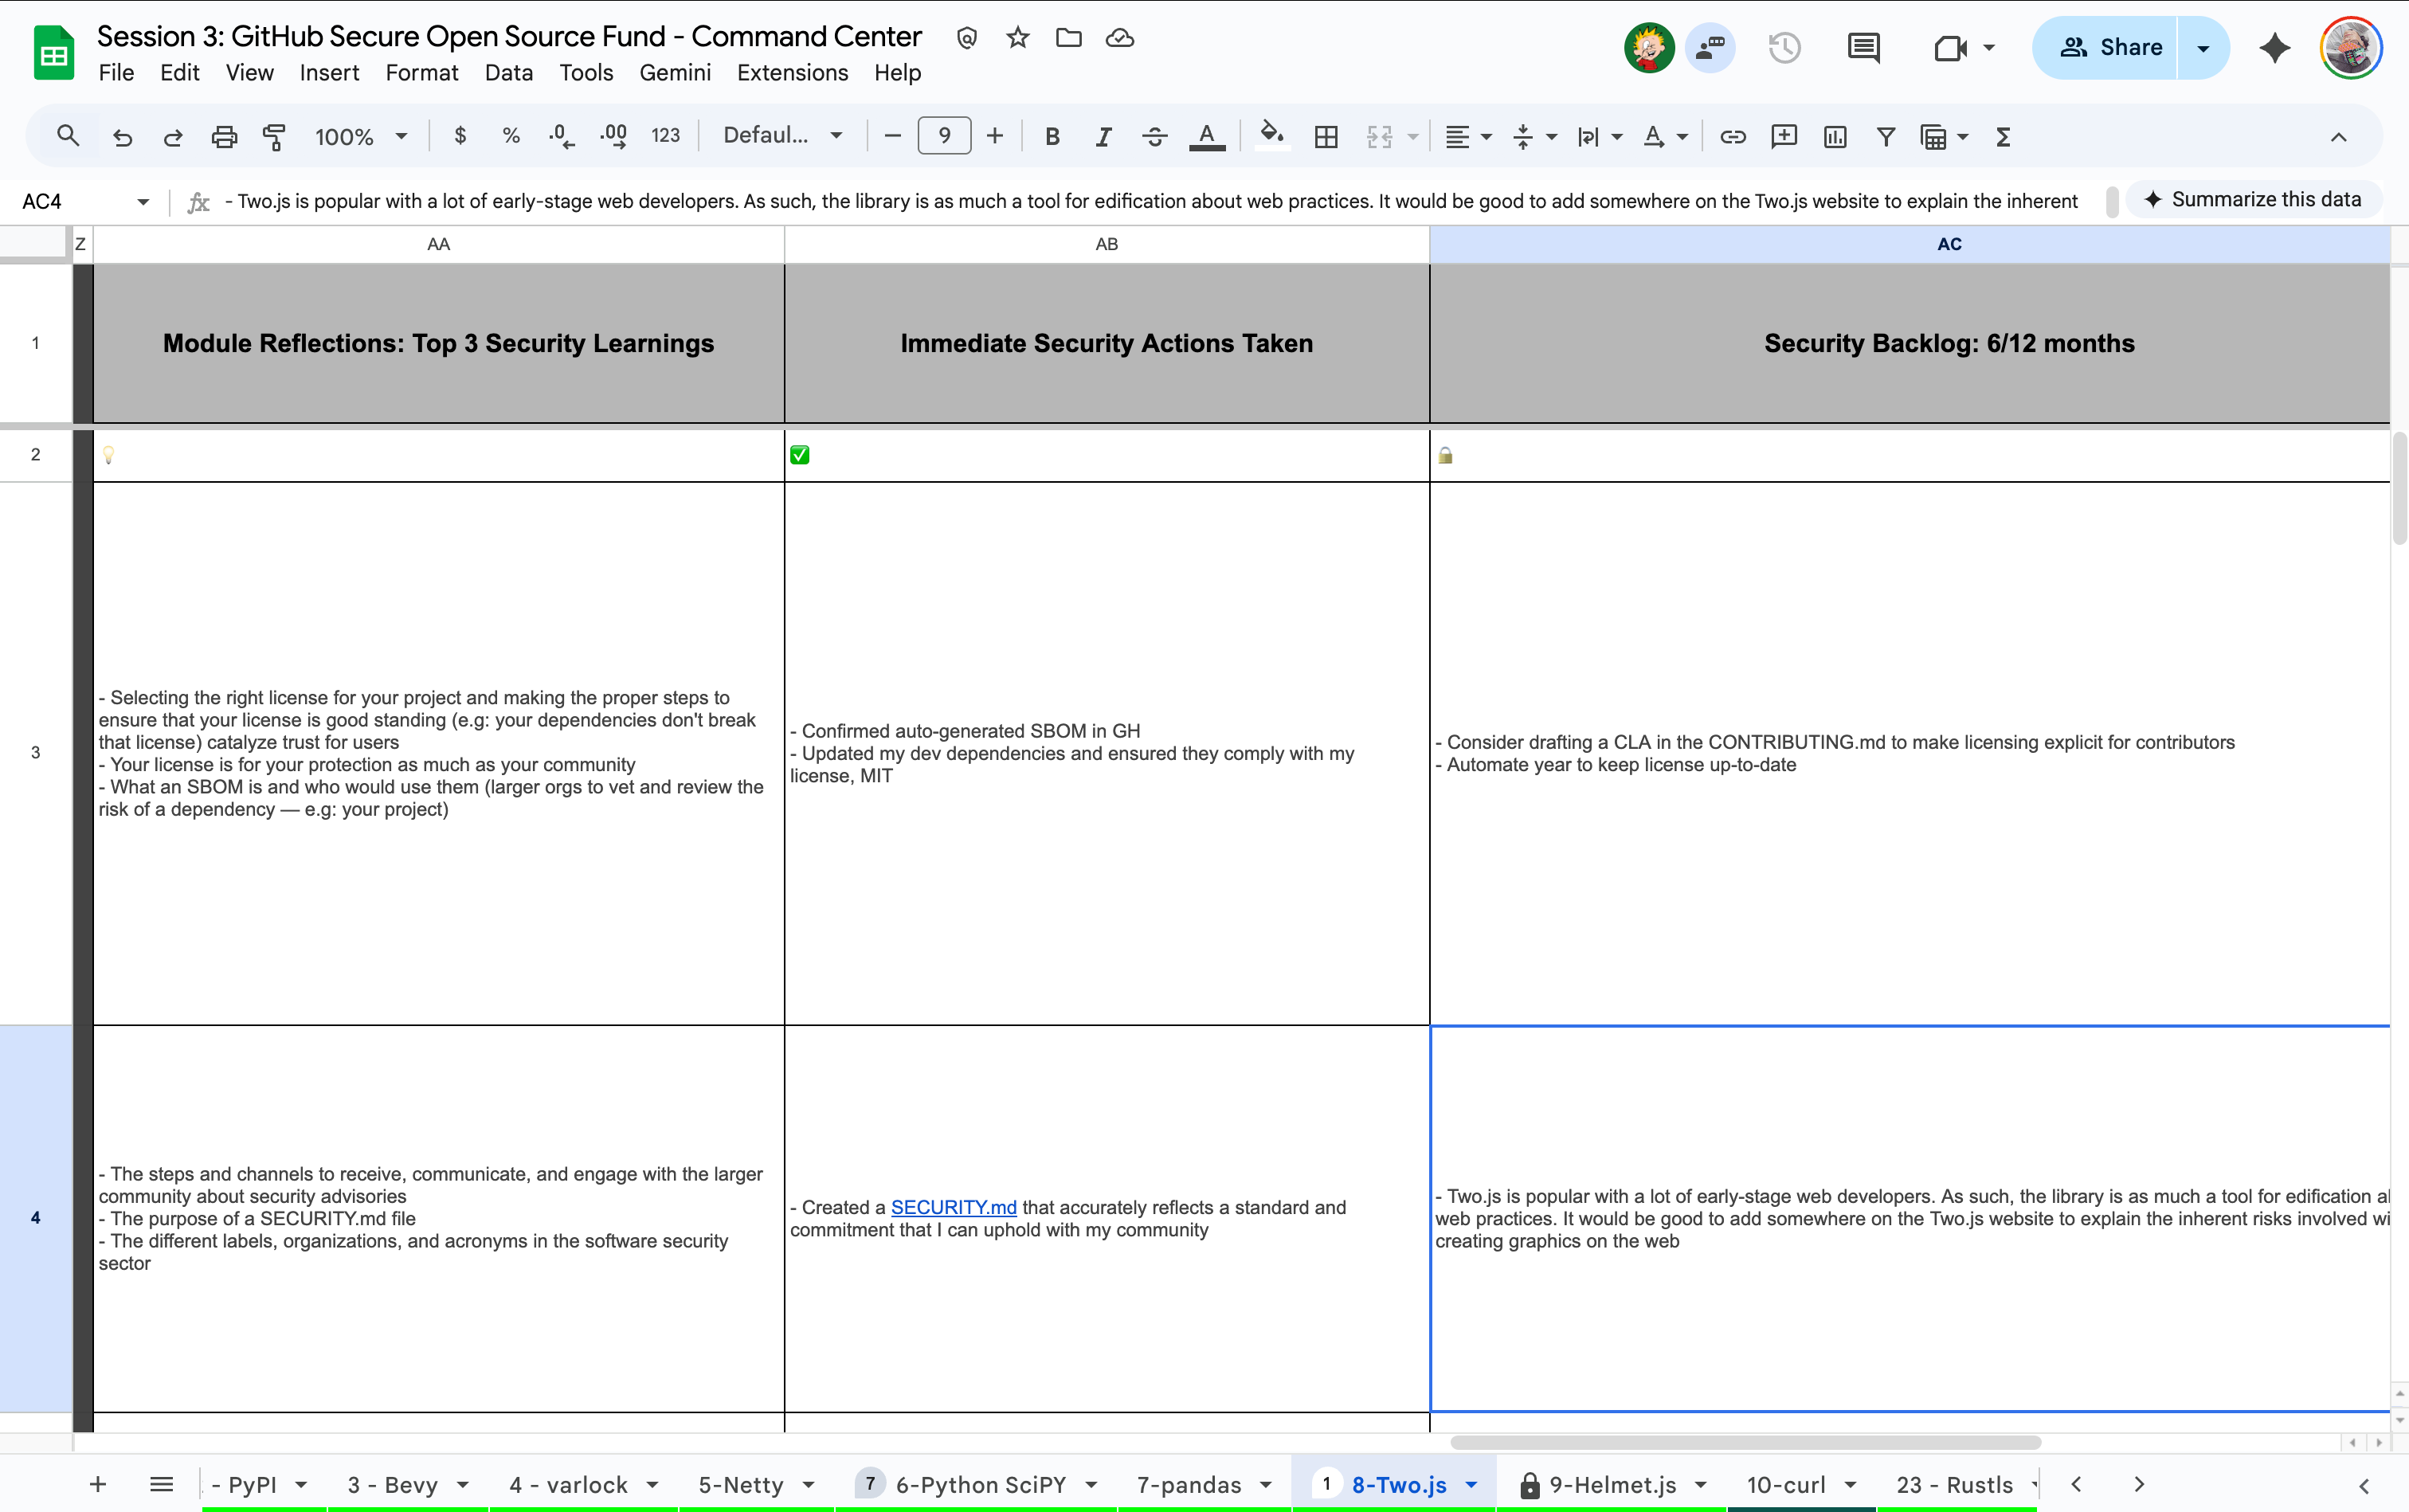The image size is (2409, 1512).
Task: Toggle bold formatting
Action: (x=1052, y=137)
